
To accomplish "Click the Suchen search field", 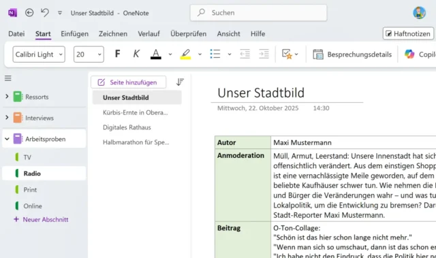I will [258, 13].
